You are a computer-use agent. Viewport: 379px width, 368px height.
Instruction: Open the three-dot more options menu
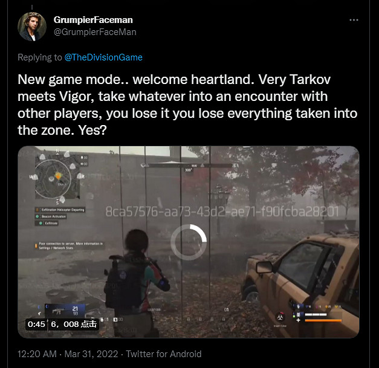[x=354, y=20]
